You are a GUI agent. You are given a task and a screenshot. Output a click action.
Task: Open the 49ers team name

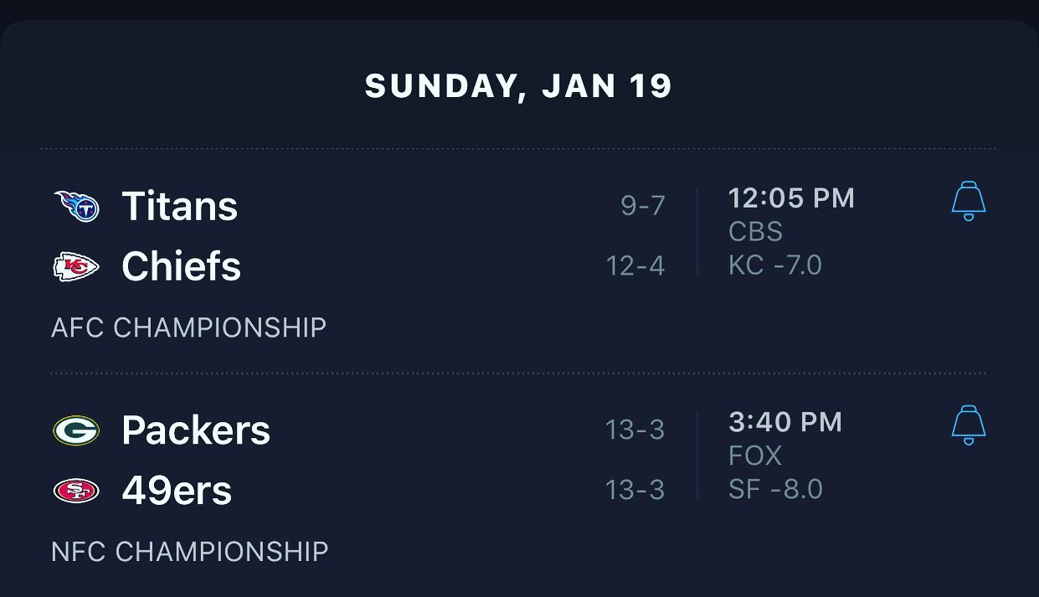pos(177,491)
